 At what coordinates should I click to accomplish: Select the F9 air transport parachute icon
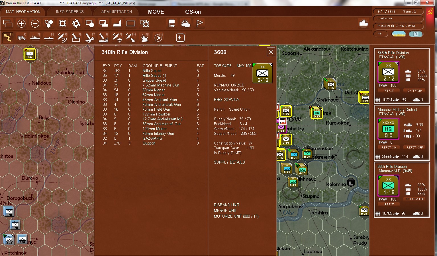point(117,38)
